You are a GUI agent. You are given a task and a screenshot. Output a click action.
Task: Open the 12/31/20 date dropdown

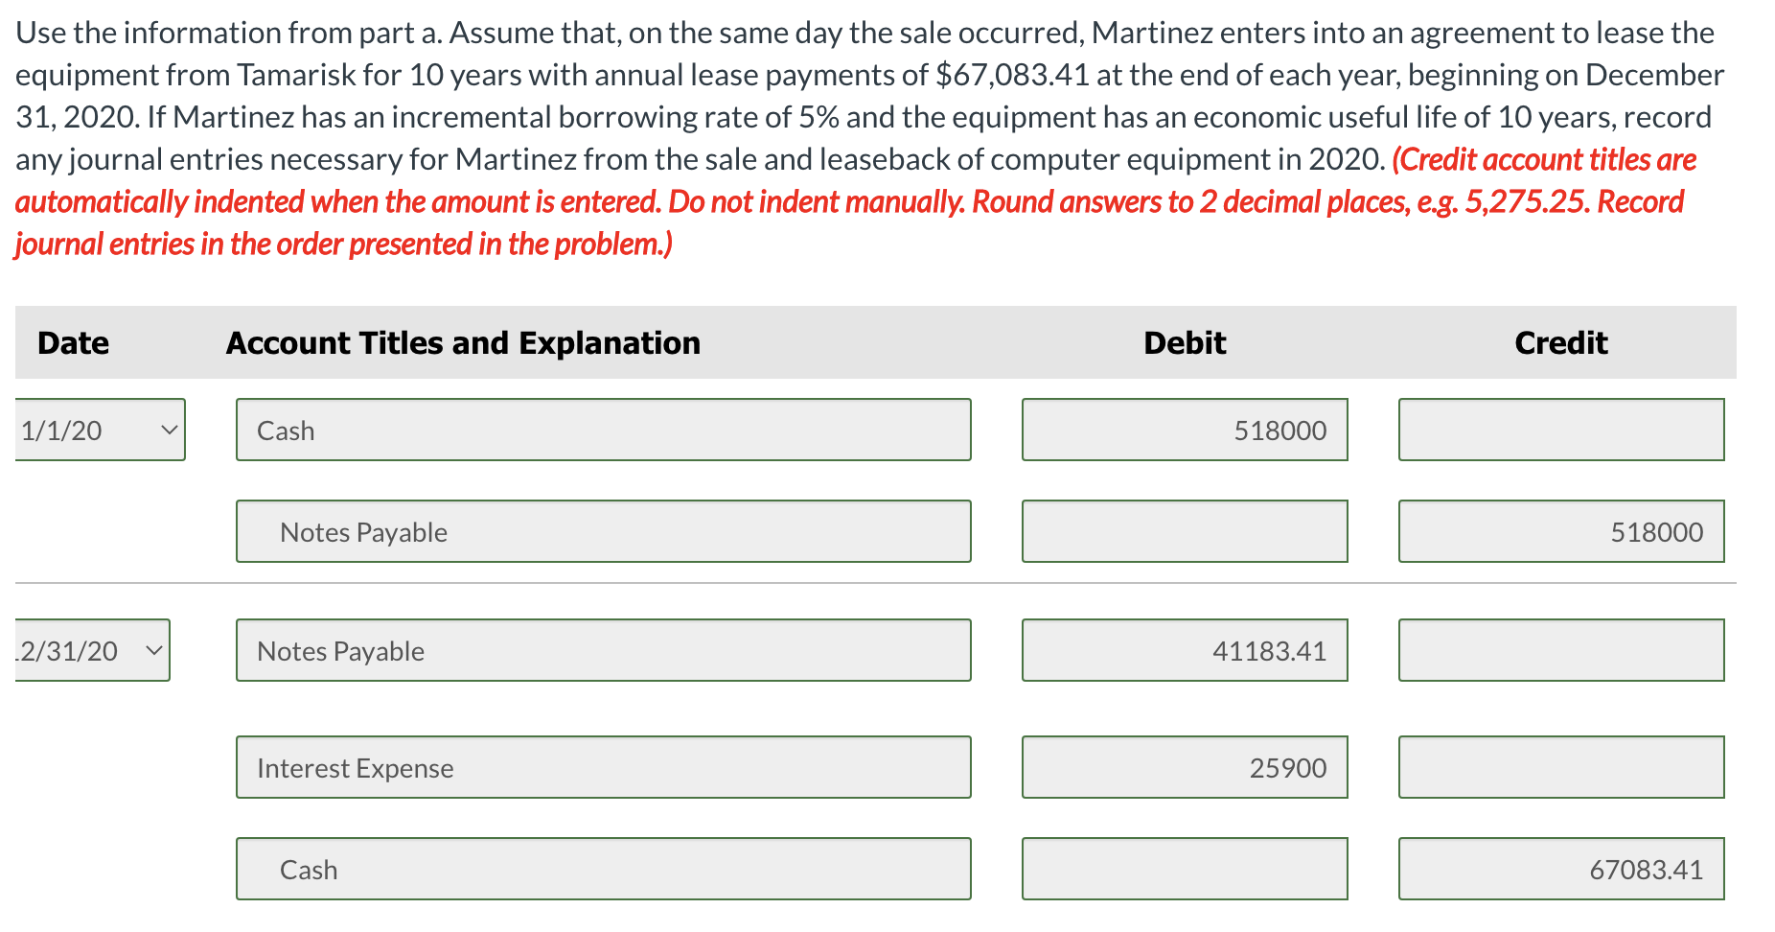click(x=92, y=649)
